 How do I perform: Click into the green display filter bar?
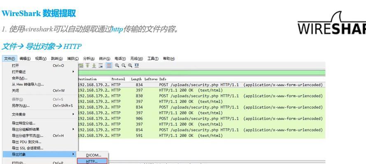pos(202,73)
